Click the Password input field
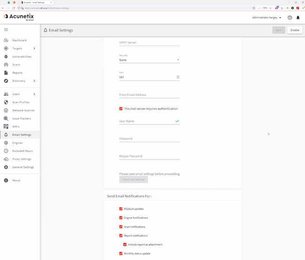This screenshot has height=260, width=305. click(149, 139)
